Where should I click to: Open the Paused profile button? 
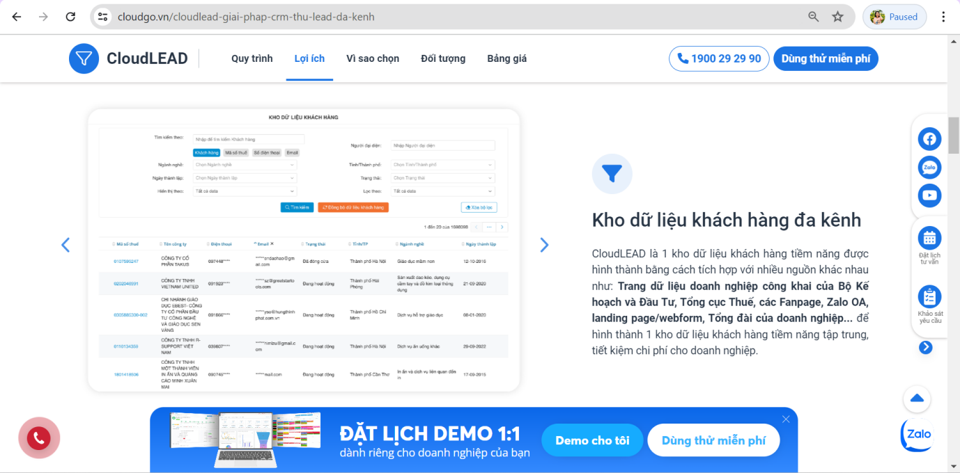point(895,17)
